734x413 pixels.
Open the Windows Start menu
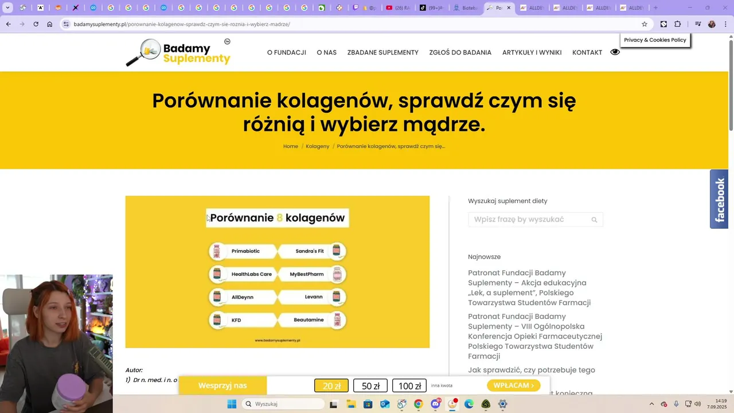[x=232, y=404]
